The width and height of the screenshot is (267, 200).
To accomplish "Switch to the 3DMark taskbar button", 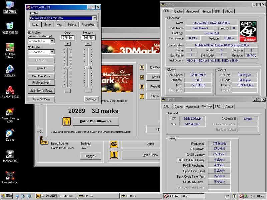I will click(x=56, y=196).
